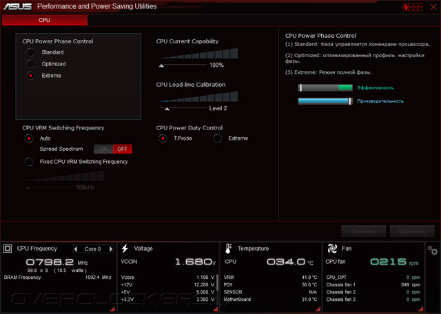Set Spread Spectrum to OFF
Screen dimensions: 441x314
point(123,149)
